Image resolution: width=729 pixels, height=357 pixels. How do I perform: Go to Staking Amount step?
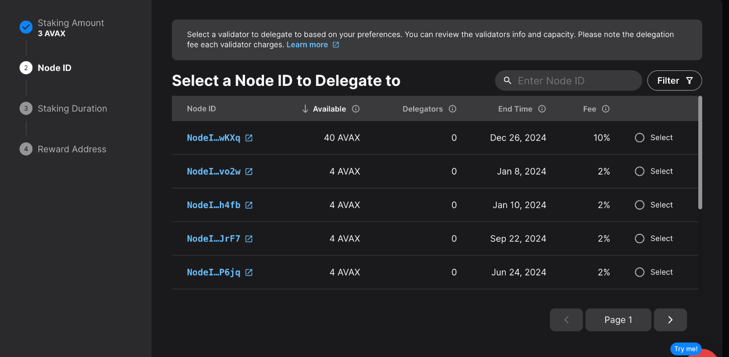coord(71,23)
